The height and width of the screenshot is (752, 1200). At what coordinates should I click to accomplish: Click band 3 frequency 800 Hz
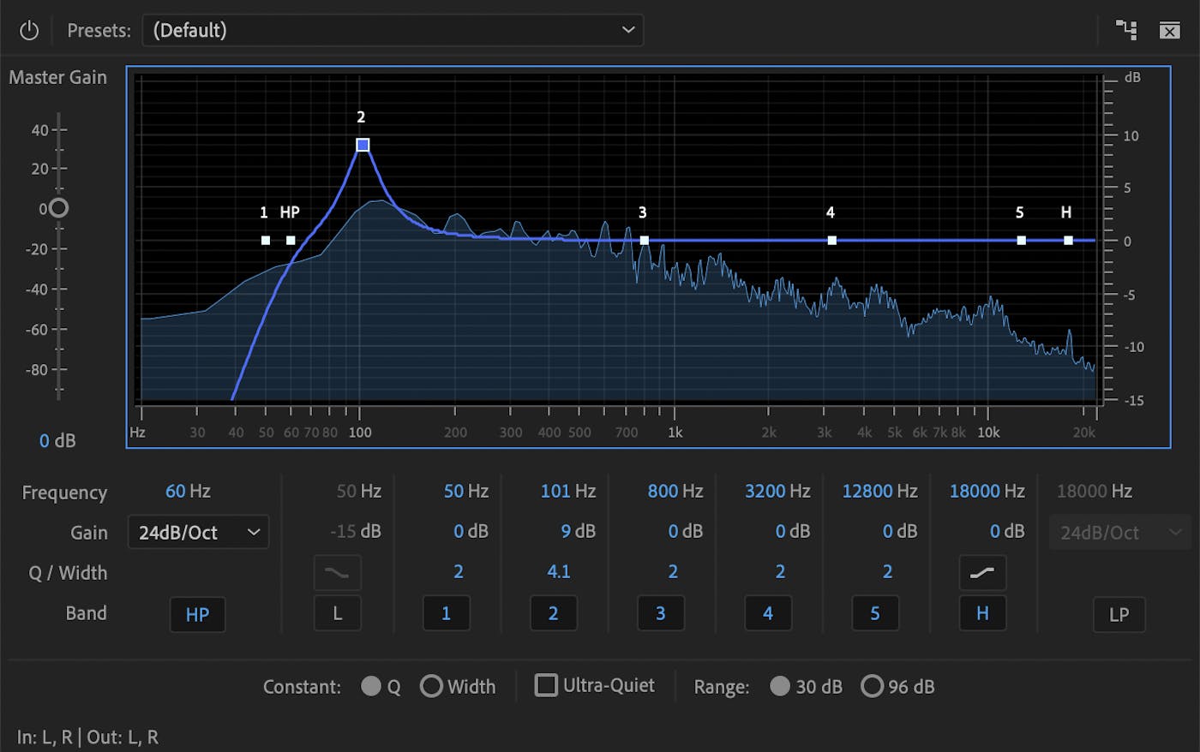(675, 492)
